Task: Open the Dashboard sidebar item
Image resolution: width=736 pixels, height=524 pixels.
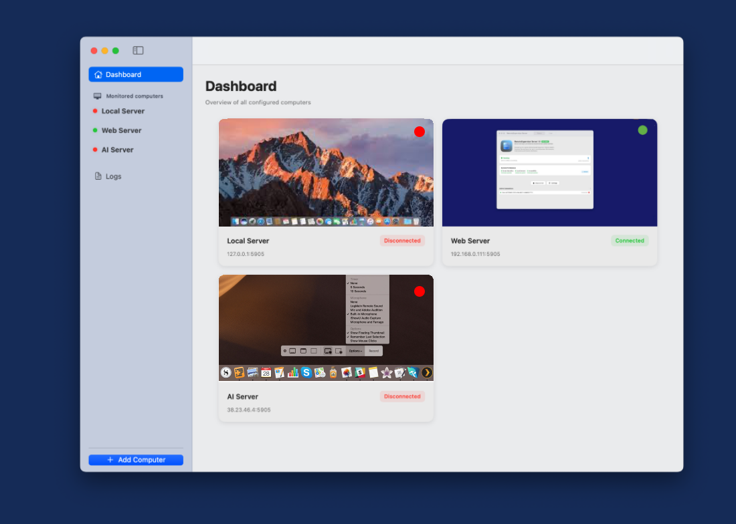Action: coord(136,74)
